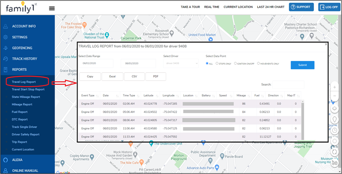This screenshot has width=342, height=174.
Task: Open the DTC Report item
Action: (x=20, y=119)
